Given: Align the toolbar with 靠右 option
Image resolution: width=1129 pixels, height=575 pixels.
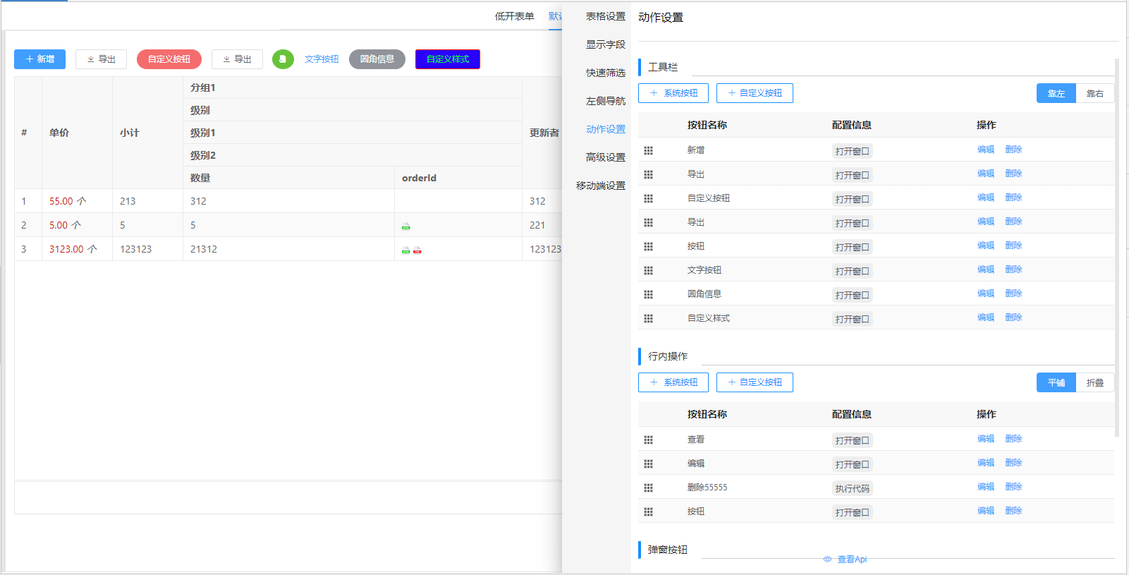Looking at the screenshot, I should pos(1094,93).
